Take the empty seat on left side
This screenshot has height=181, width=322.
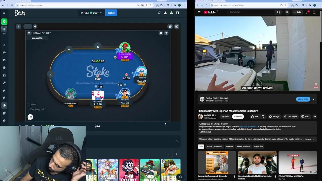point(51,74)
